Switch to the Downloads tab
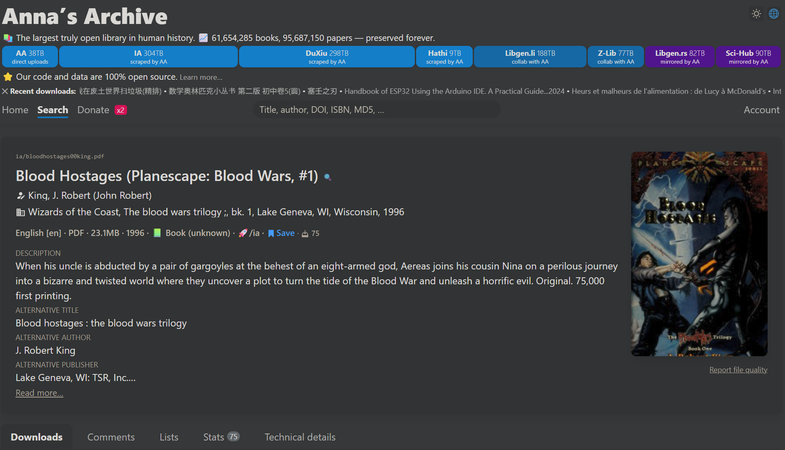This screenshot has height=450, width=785. 37,437
